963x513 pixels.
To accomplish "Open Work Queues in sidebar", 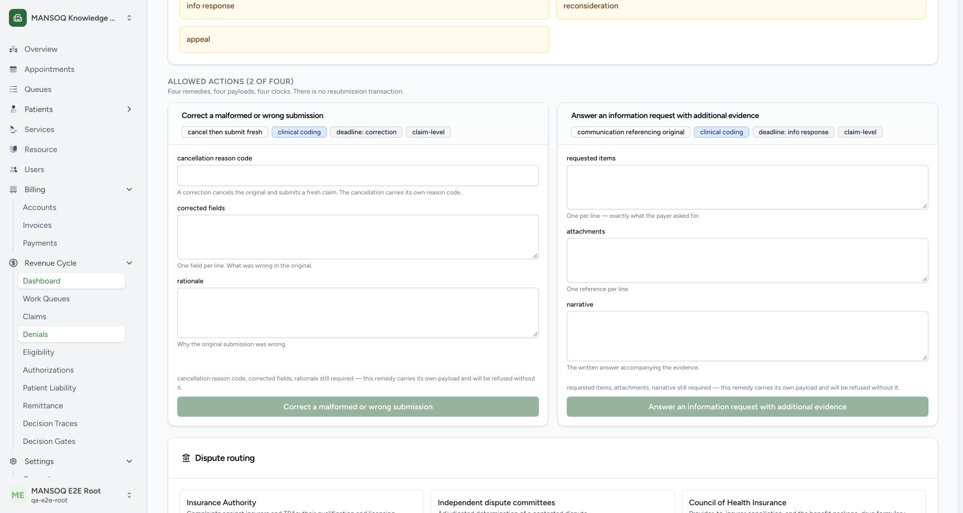I will tap(71, 299).
